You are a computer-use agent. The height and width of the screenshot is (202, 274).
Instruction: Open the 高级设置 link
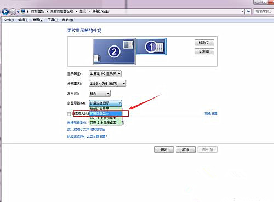pyautogui.click(x=211, y=113)
